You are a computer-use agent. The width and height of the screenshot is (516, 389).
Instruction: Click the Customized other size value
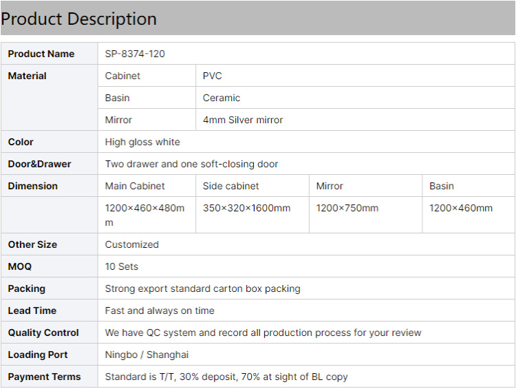click(x=132, y=244)
